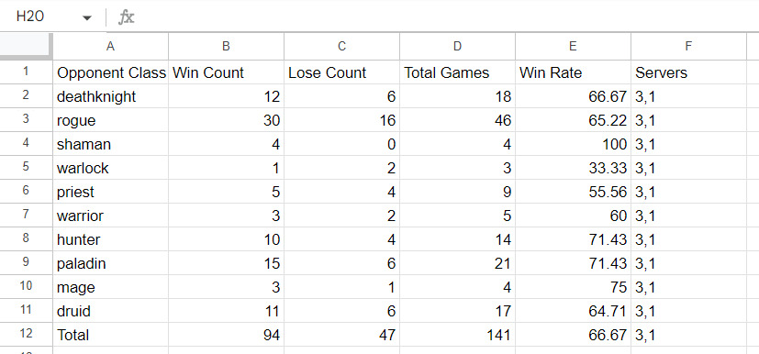Select row 1 header
Screen dimensions: 759x354
(26, 72)
